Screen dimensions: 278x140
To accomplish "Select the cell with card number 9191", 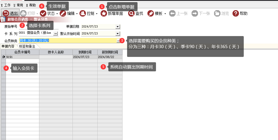I will point(22,57).
